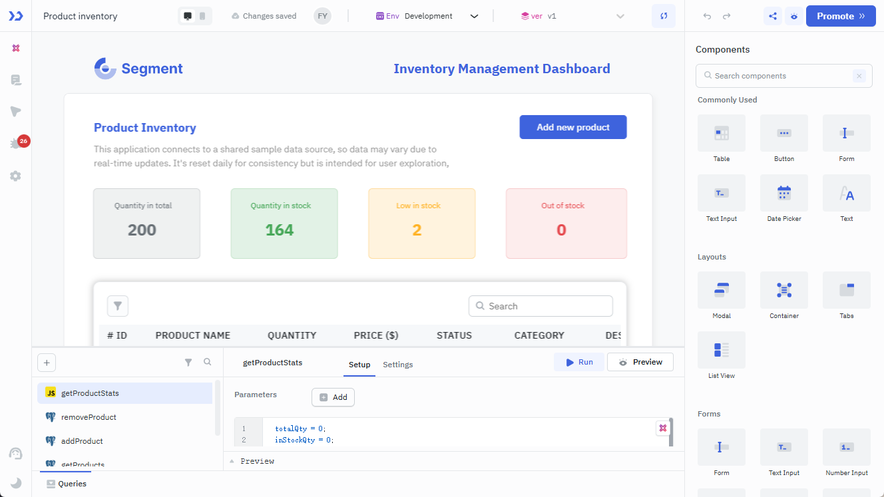Image resolution: width=884 pixels, height=497 pixels.
Task: Select the List View component
Action: (722, 355)
